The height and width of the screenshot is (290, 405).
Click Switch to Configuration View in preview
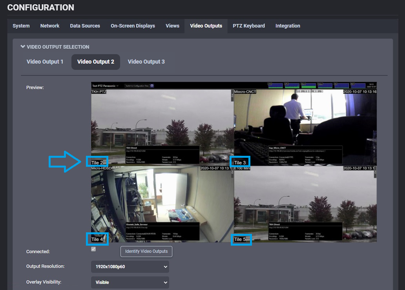137,86
